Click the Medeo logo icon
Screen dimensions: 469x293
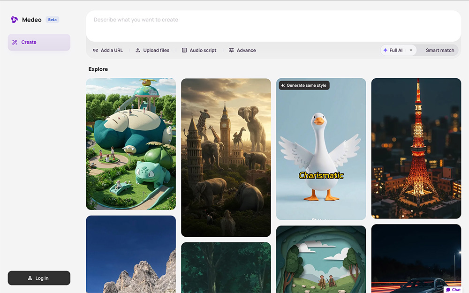[x=15, y=20]
